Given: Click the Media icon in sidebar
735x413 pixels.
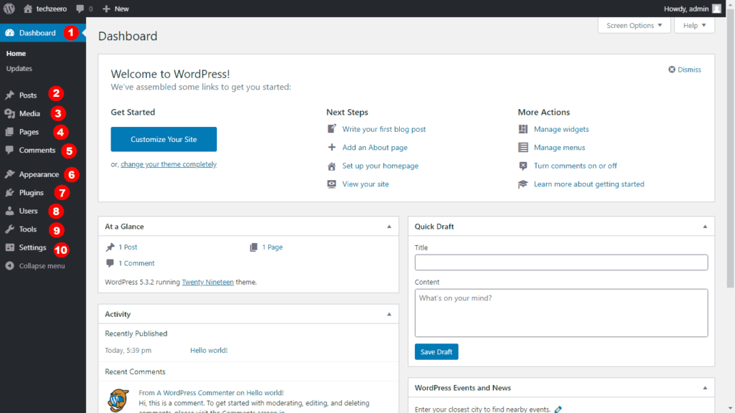Looking at the screenshot, I should pos(9,113).
